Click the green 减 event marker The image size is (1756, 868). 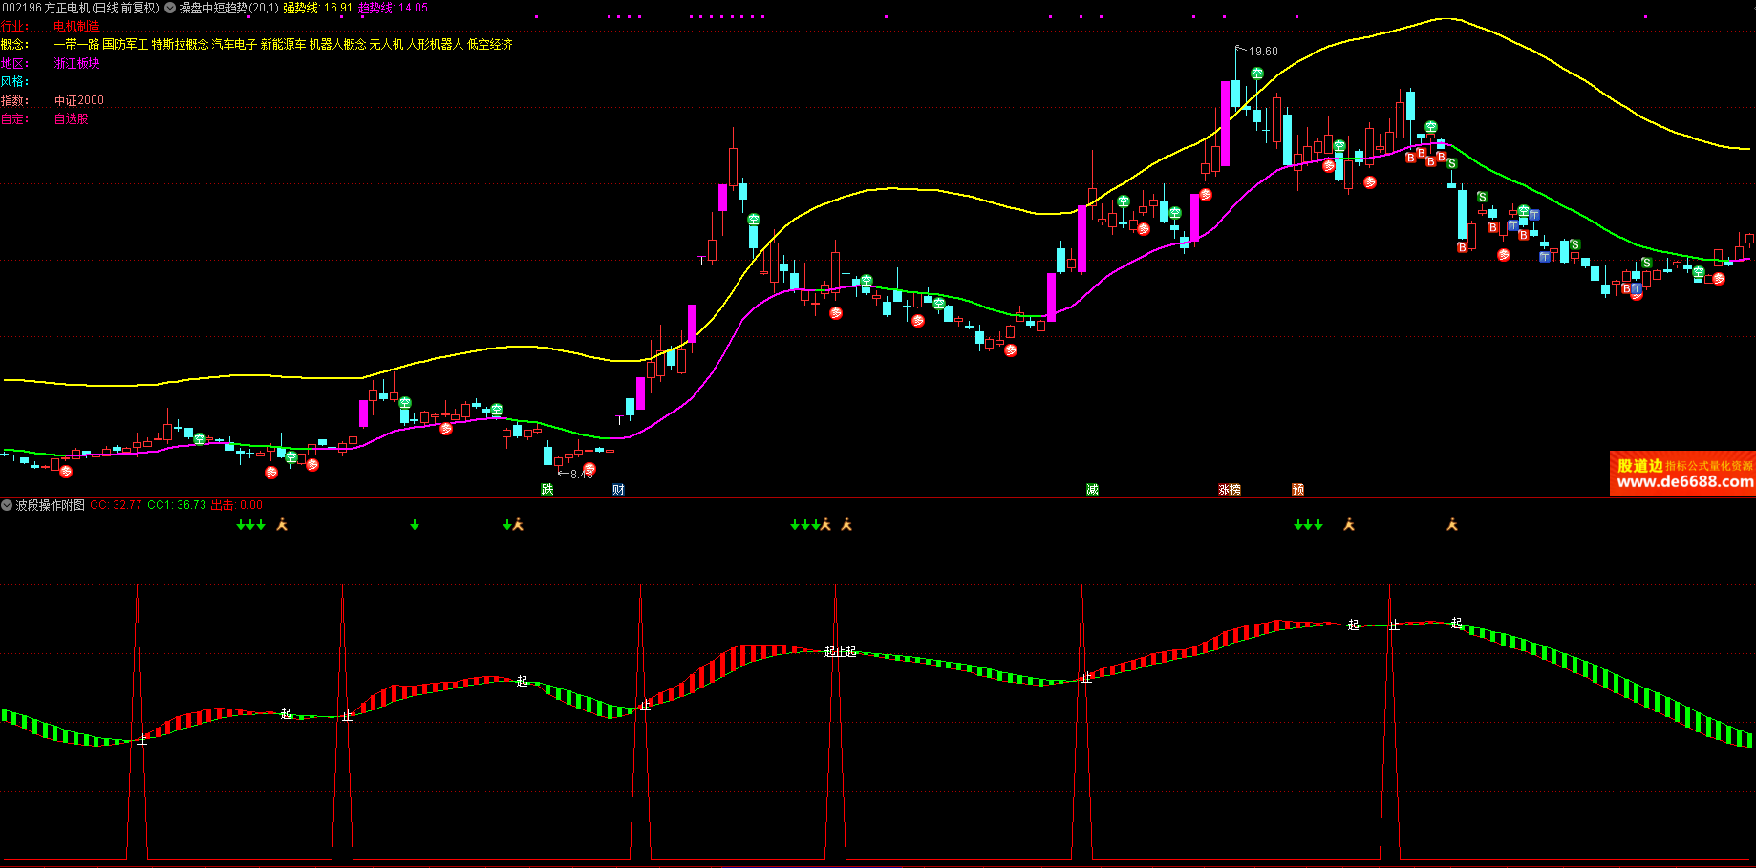coord(1092,490)
